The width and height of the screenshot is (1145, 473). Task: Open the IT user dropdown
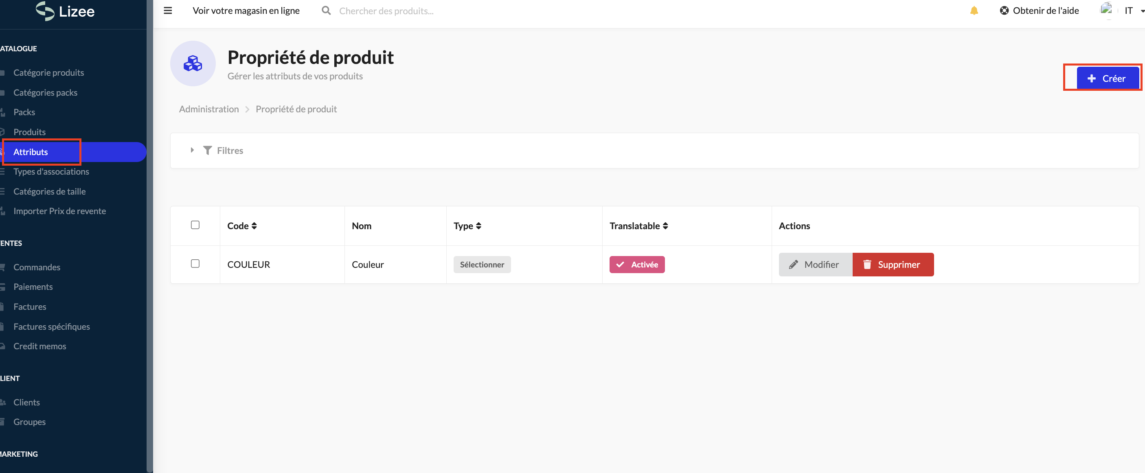point(1133,11)
